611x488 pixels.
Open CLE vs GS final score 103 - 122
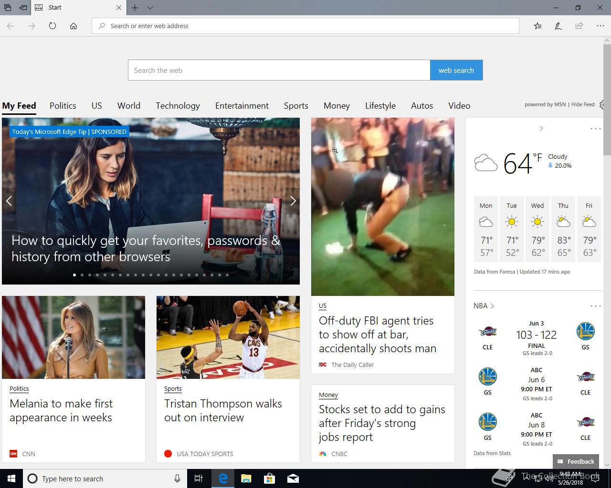(x=537, y=335)
